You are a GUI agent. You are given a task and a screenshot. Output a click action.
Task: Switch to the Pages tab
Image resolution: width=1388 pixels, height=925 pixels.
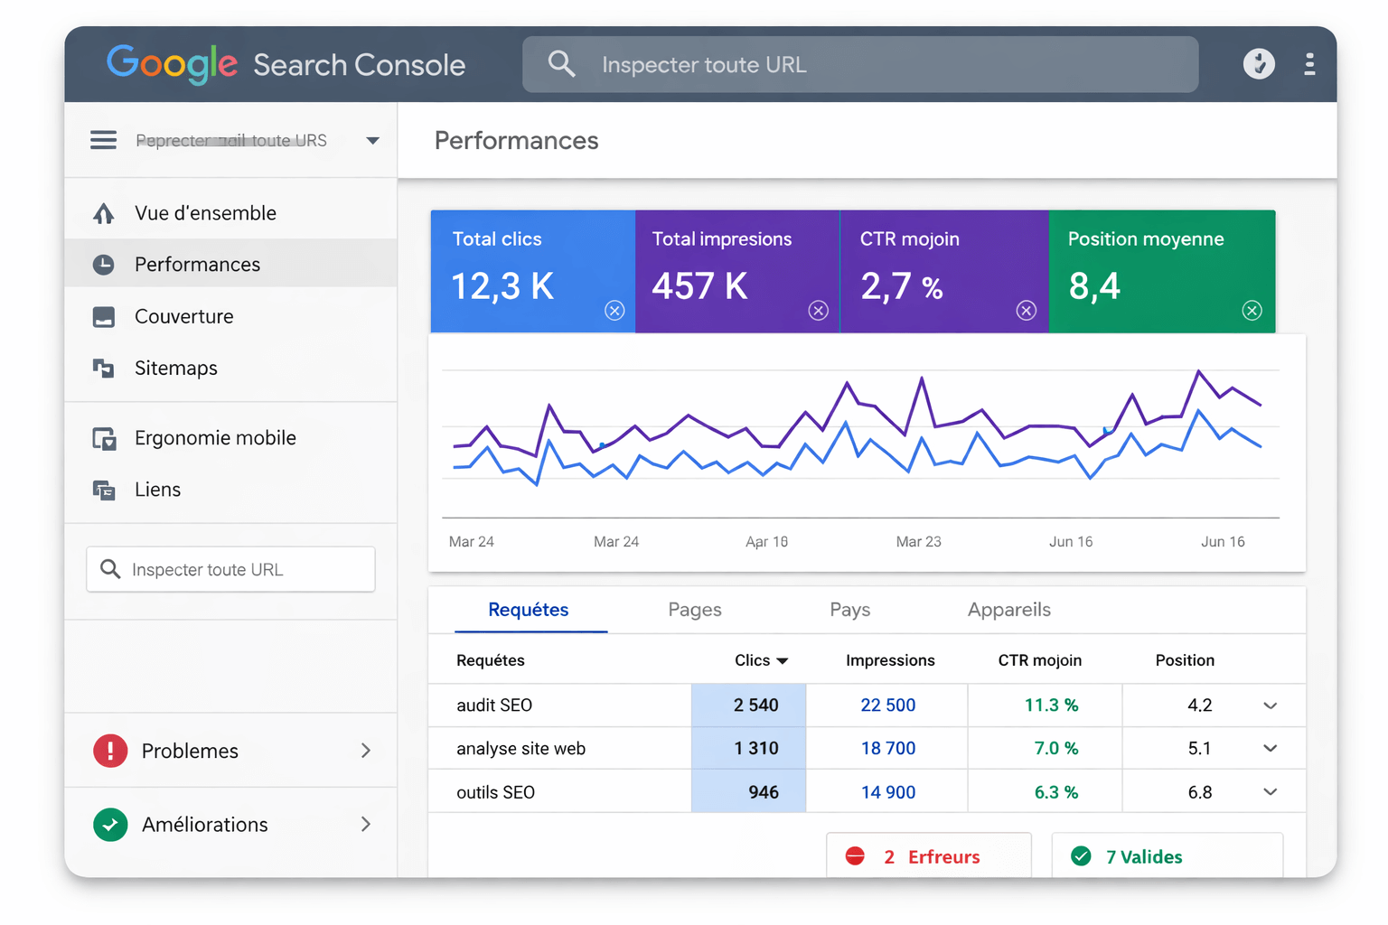[694, 610]
